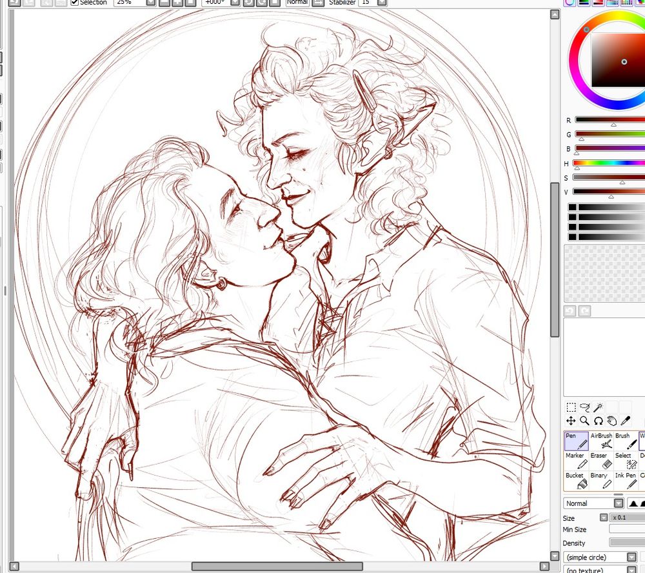Open the brush blending mode Normal dropdown
Viewport: 645px width, 573px height.
(x=593, y=503)
